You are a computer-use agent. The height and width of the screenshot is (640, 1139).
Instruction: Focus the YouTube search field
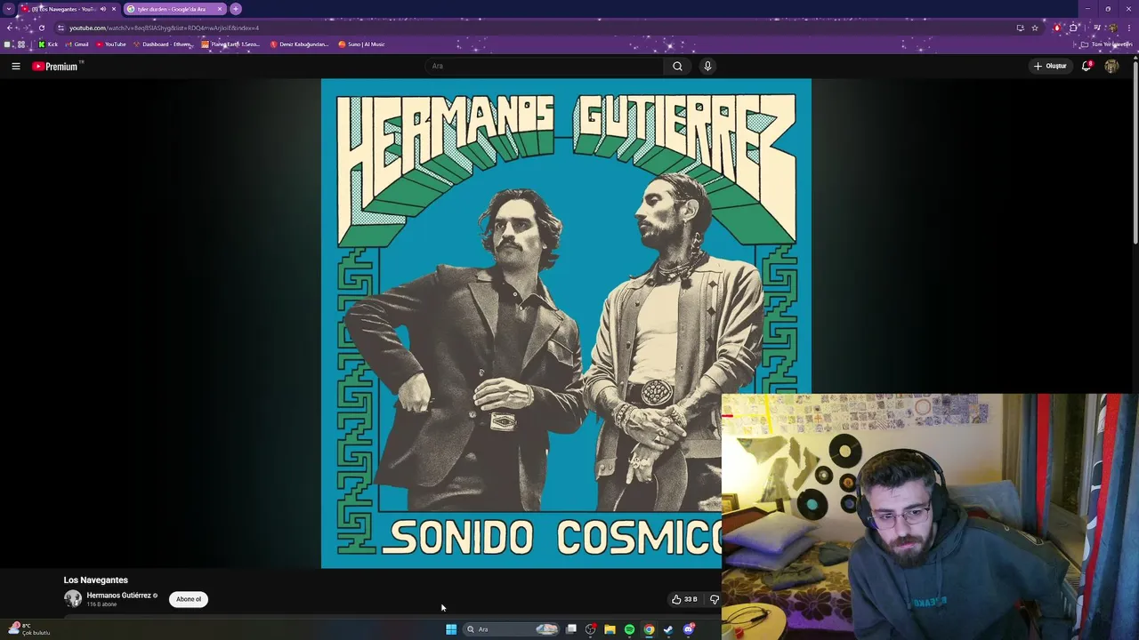click(544, 66)
